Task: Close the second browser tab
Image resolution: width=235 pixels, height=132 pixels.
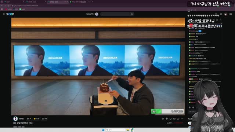Action: click(45, 2)
